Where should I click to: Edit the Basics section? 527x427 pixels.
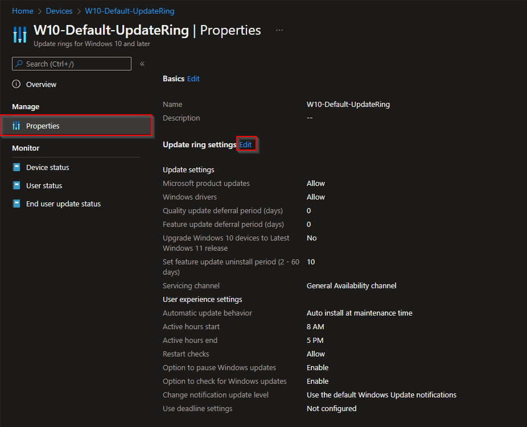click(x=193, y=78)
